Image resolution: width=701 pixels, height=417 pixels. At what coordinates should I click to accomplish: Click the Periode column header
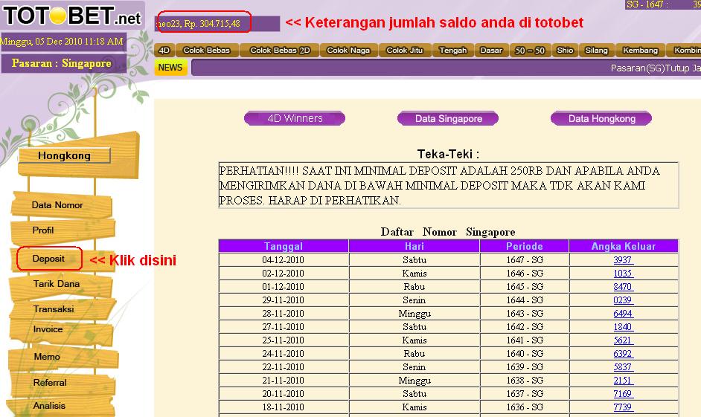(x=525, y=246)
